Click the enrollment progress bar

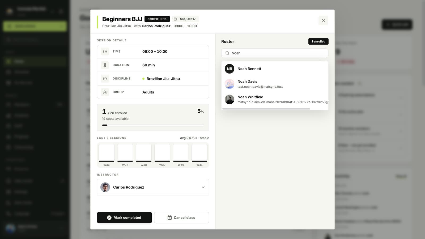(153, 125)
